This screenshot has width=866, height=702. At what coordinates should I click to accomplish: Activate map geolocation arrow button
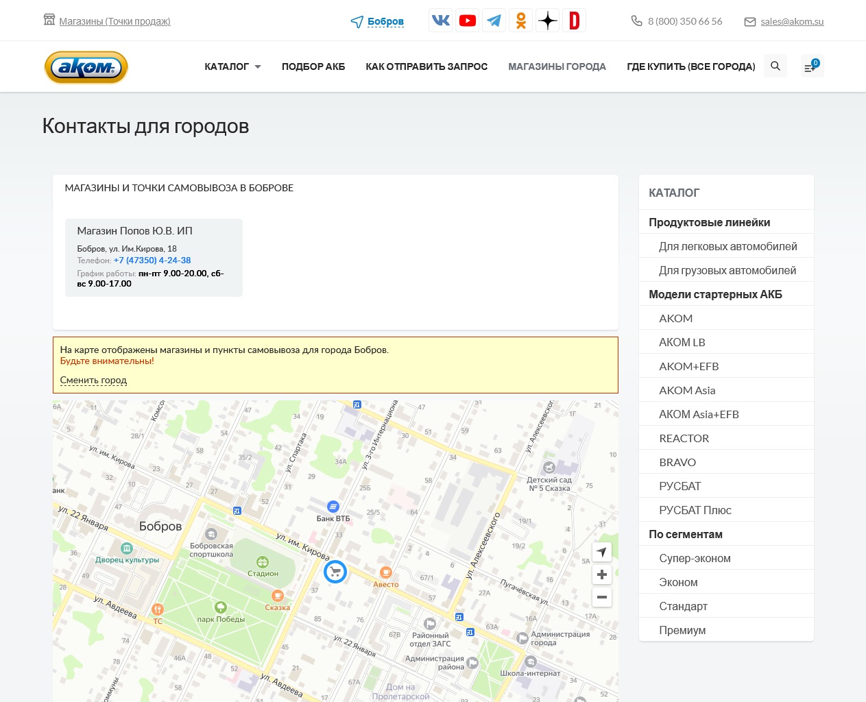pos(602,552)
